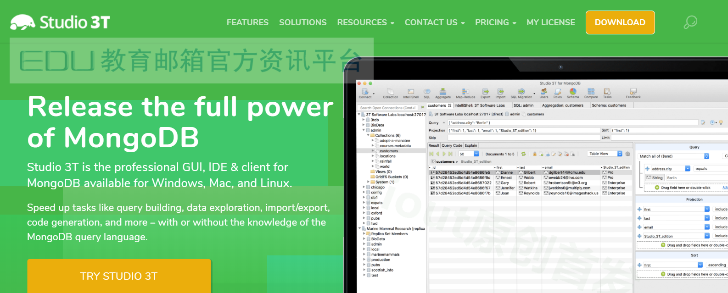Go to last page of results
Screen dimensions: 728x293
pos(450,154)
